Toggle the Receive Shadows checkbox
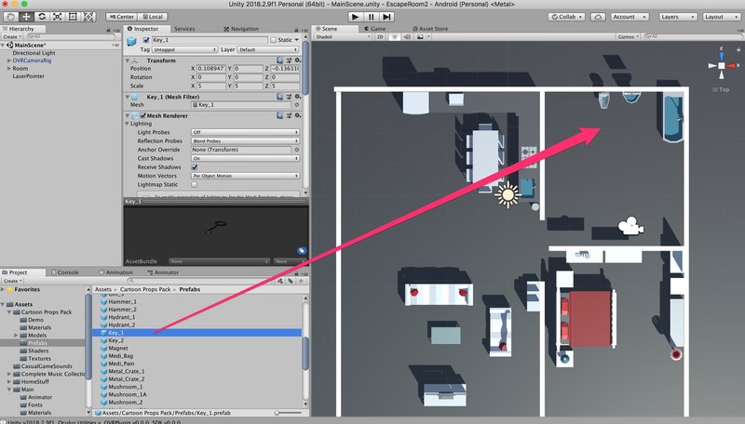The width and height of the screenshot is (745, 424). [x=195, y=167]
